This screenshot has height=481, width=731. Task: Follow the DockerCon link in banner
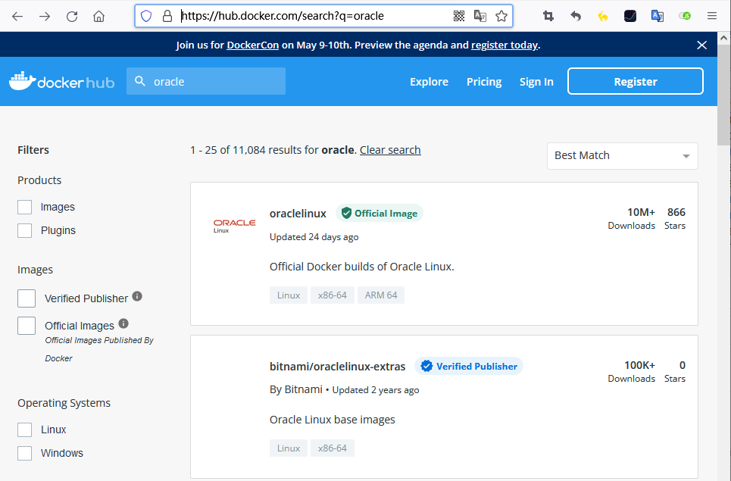(253, 45)
